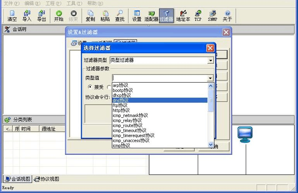Expand the 过滤器类型 dropdown arrow
This screenshot has width=298, height=193.
211,61
